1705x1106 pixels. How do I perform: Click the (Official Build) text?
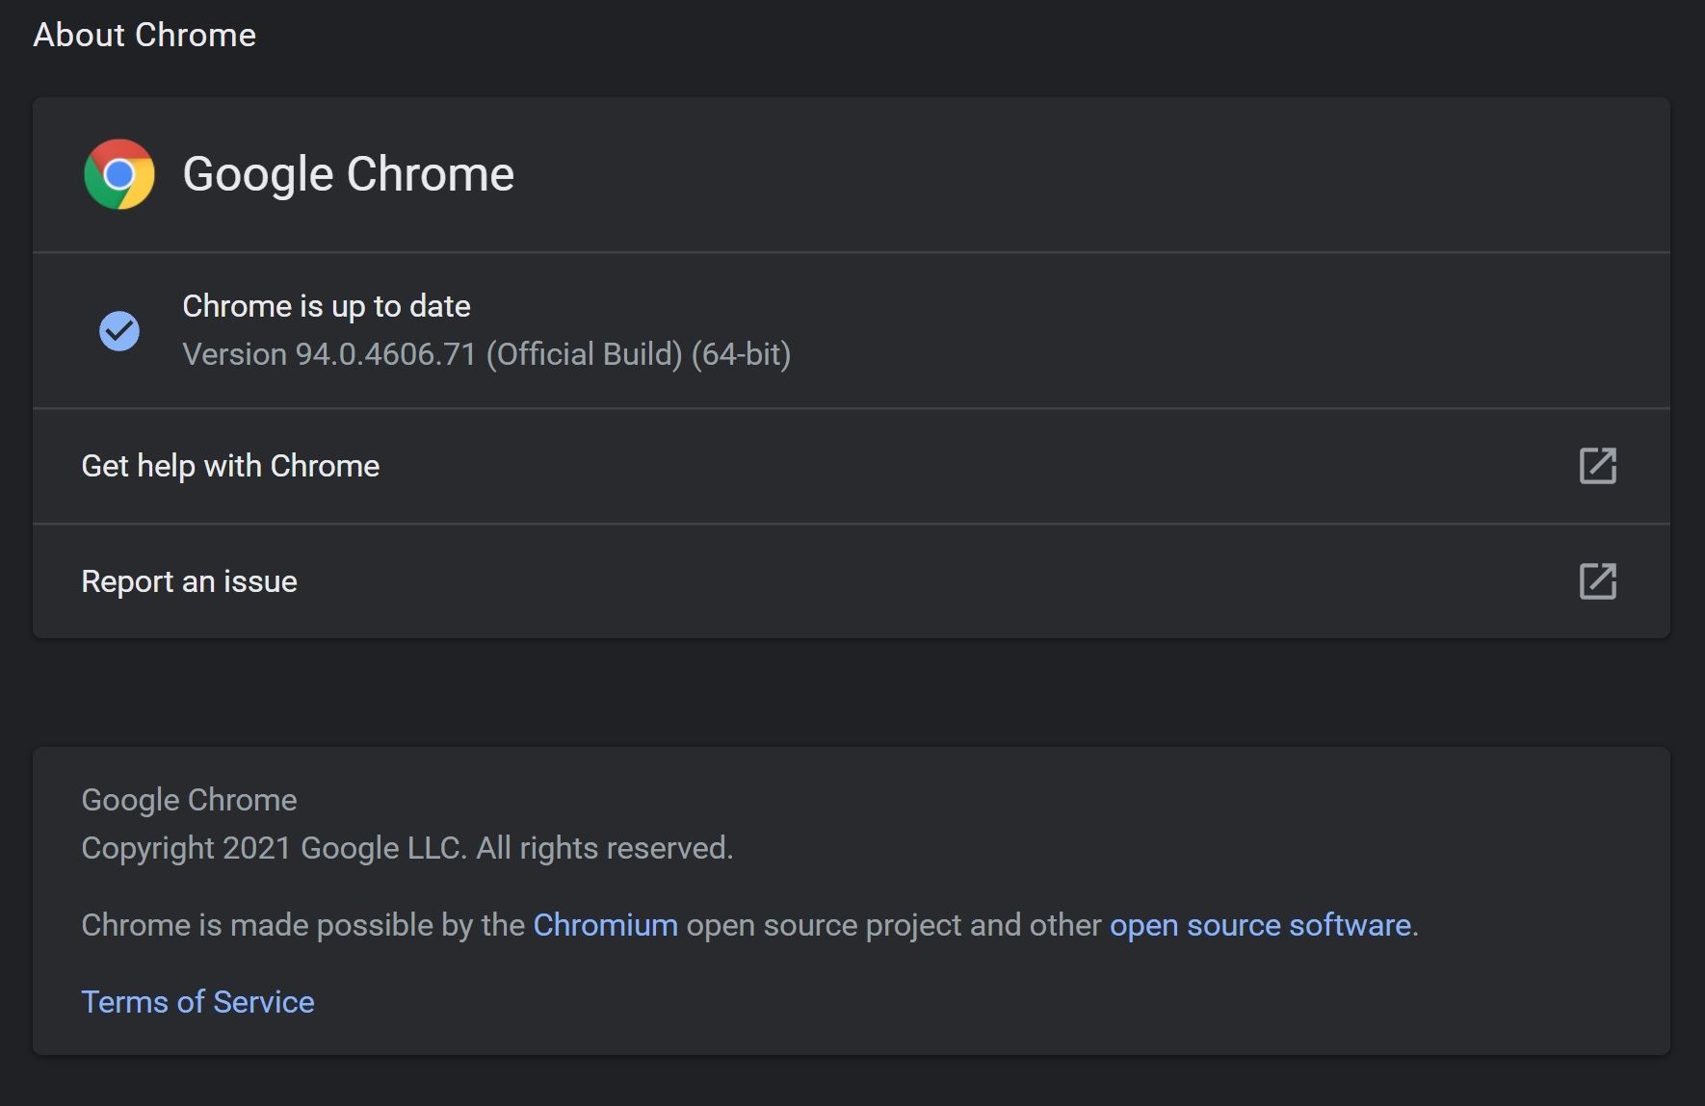tap(584, 354)
